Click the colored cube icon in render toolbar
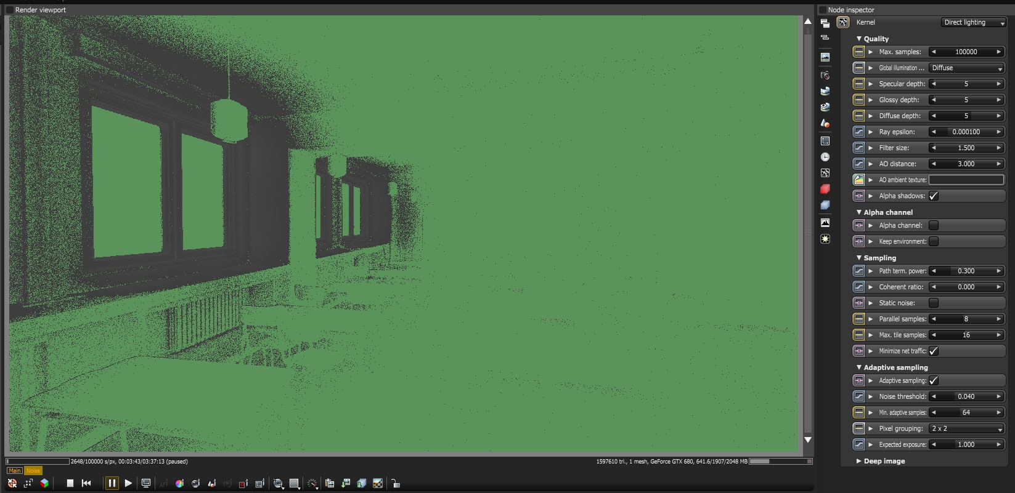Viewport: 1015px width, 493px height. coord(44,483)
